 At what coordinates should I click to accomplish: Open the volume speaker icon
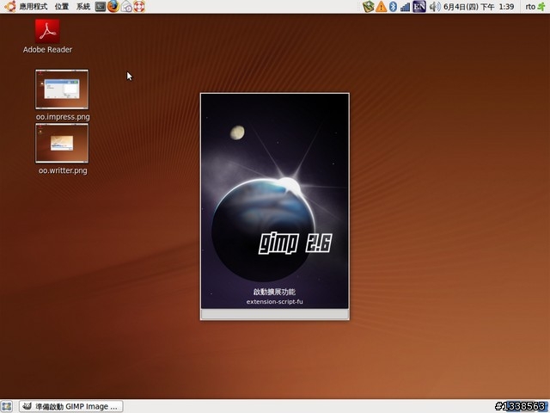pos(435,6)
